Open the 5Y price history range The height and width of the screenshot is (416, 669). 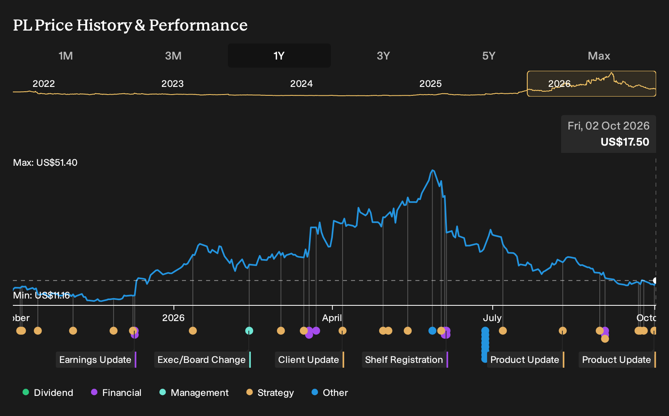click(489, 56)
